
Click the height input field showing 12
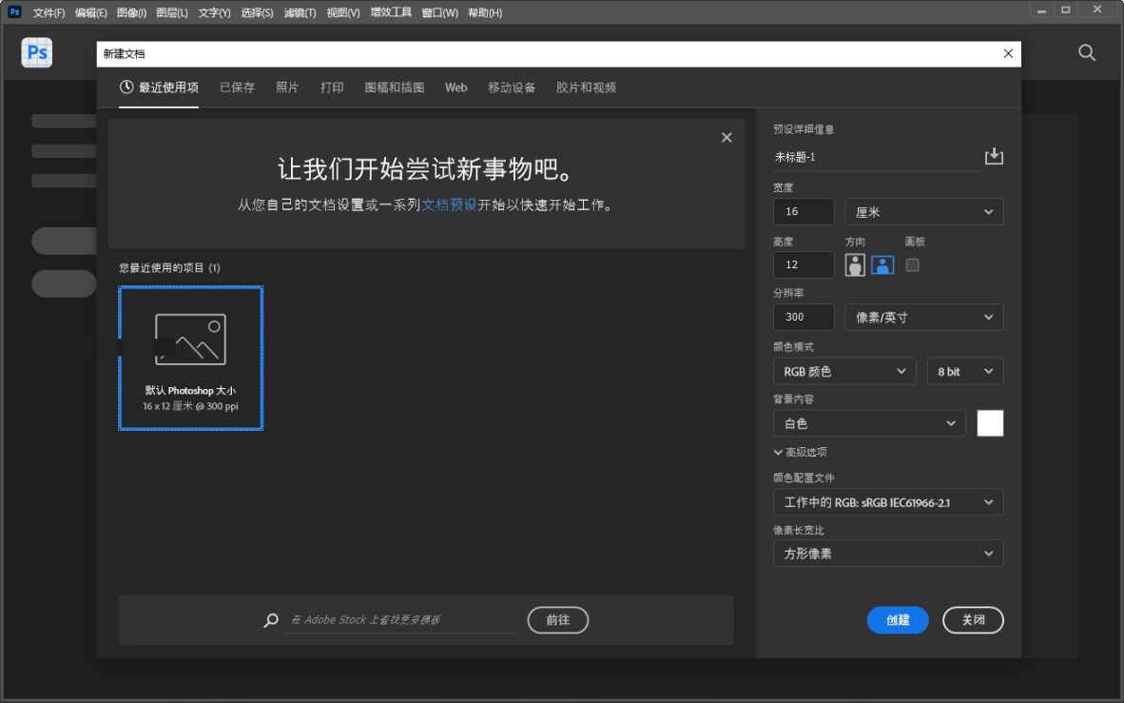(804, 264)
